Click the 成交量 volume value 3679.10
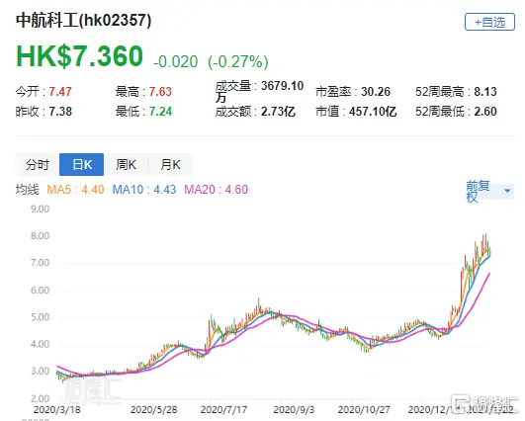The image size is (525, 421). pyautogui.click(x=282, y=86)
